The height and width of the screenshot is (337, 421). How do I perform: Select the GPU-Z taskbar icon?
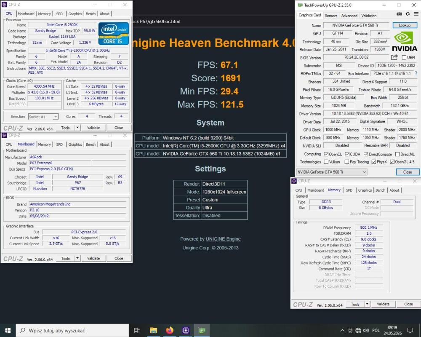(202, 330)
